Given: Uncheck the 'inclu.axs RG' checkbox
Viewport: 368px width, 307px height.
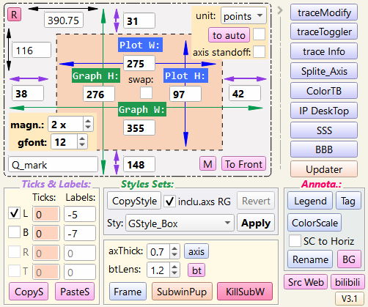Looking at the screenshot, I should 169,201.
